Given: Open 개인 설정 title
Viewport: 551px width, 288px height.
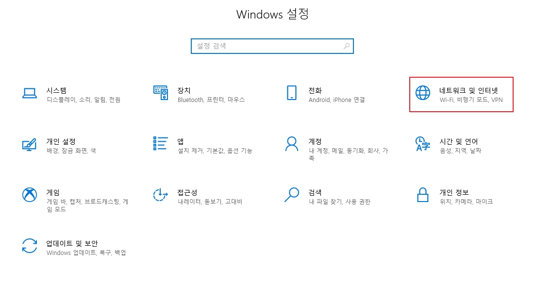Looking at the screenshot, I should pyautogui.click(x=61, y=141).
